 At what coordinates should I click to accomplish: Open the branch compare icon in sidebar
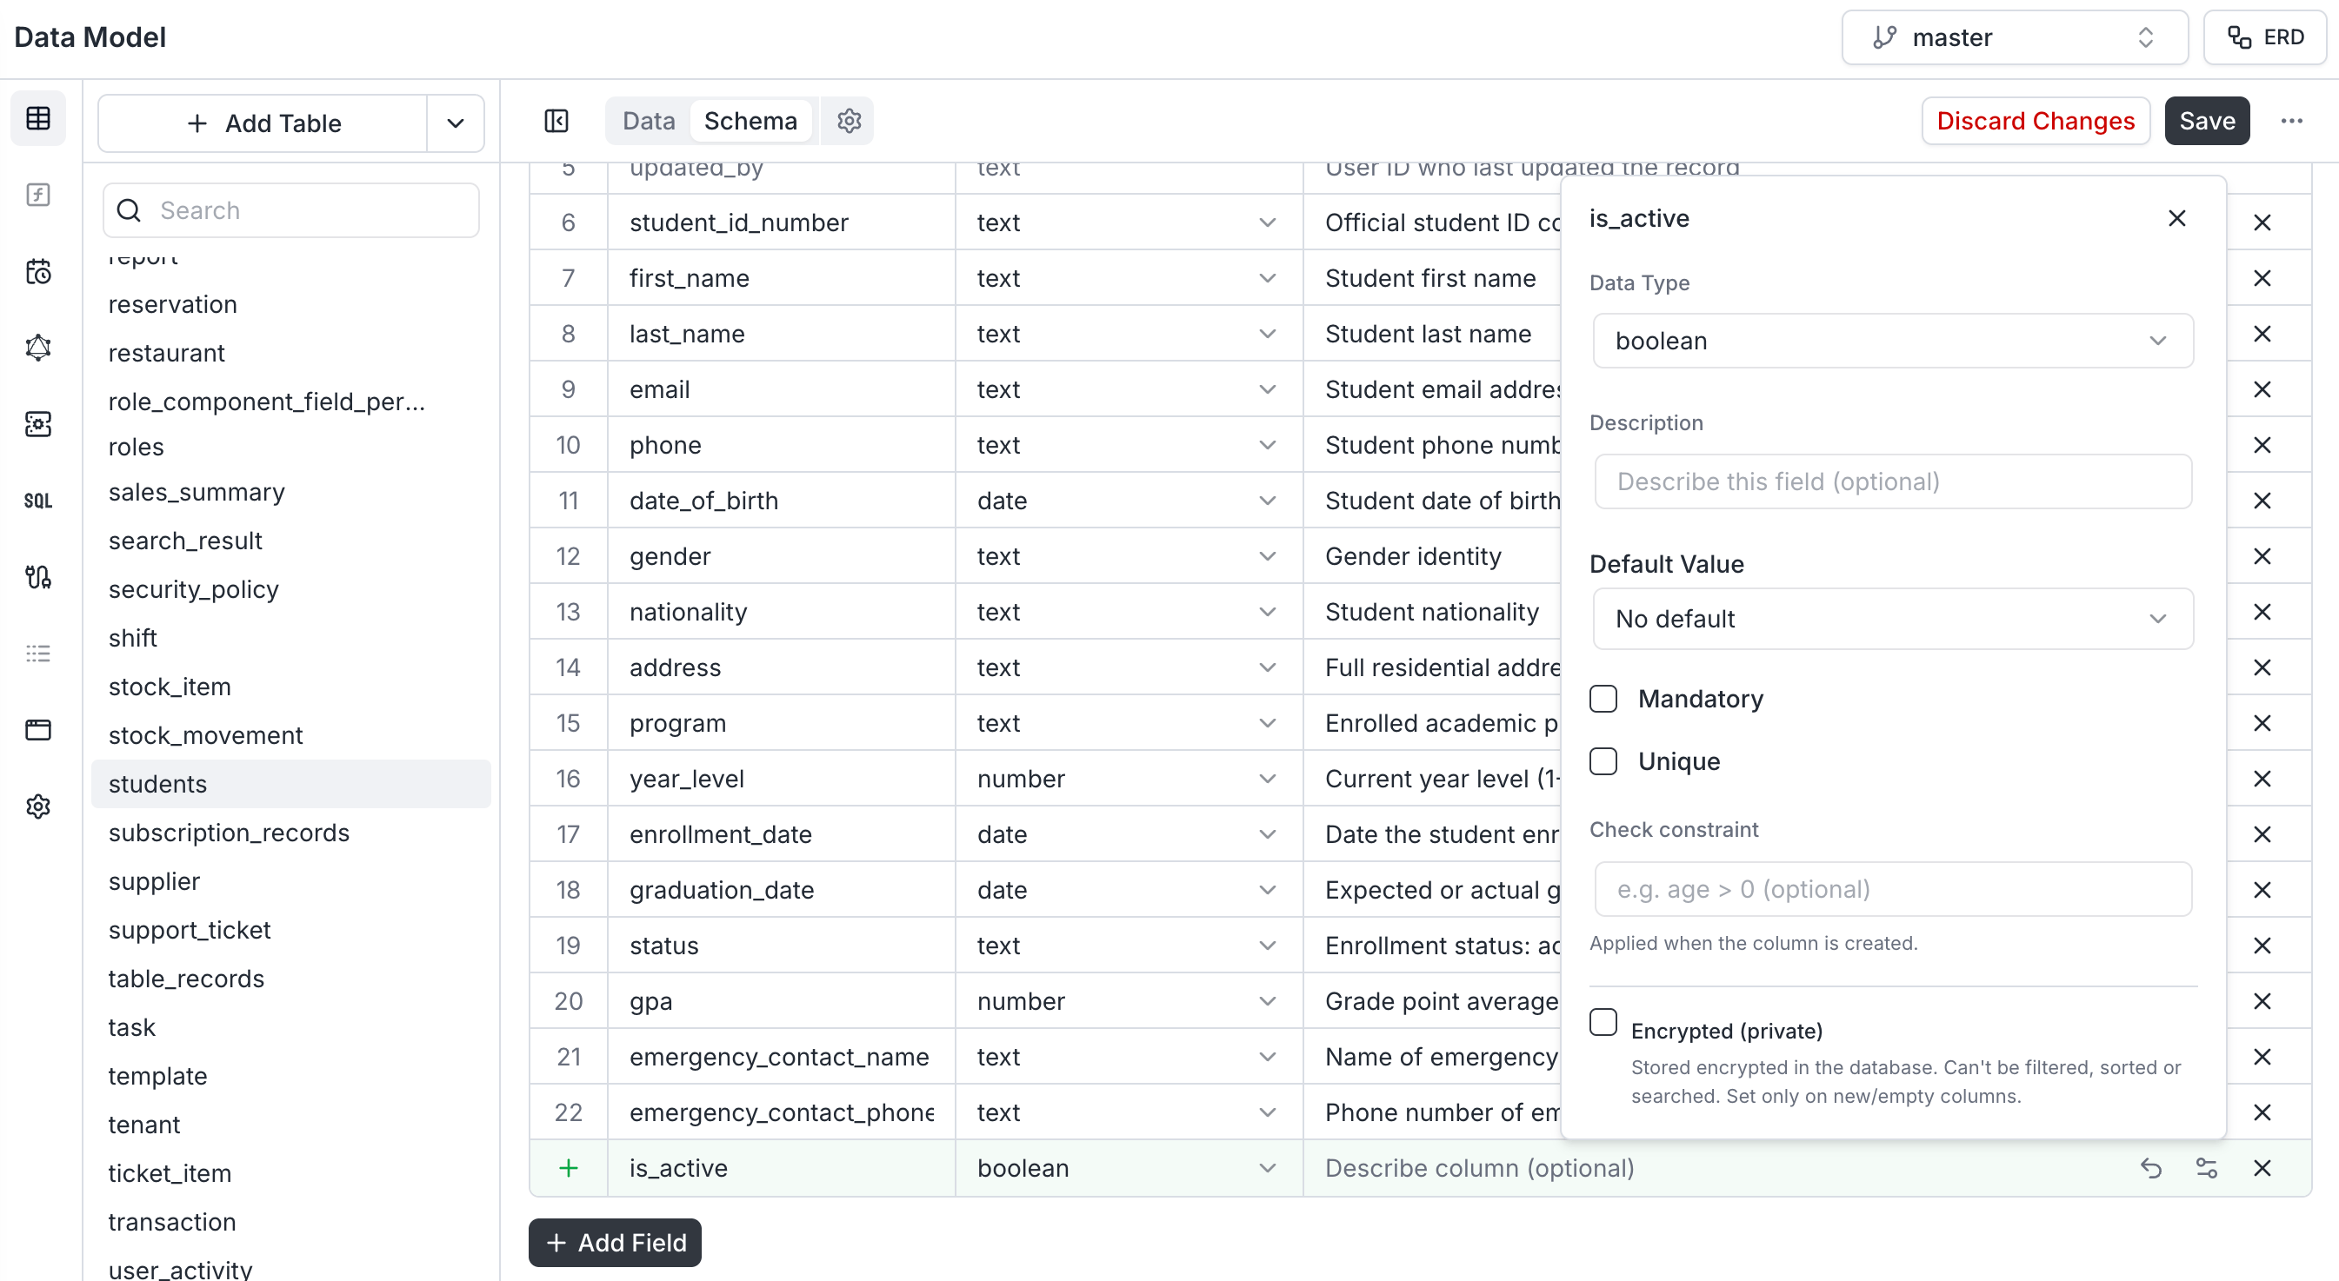(x=38, y=577)
